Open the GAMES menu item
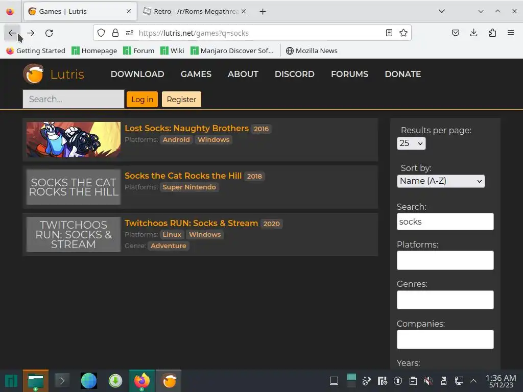523x392 pixels. coord(196,74)
